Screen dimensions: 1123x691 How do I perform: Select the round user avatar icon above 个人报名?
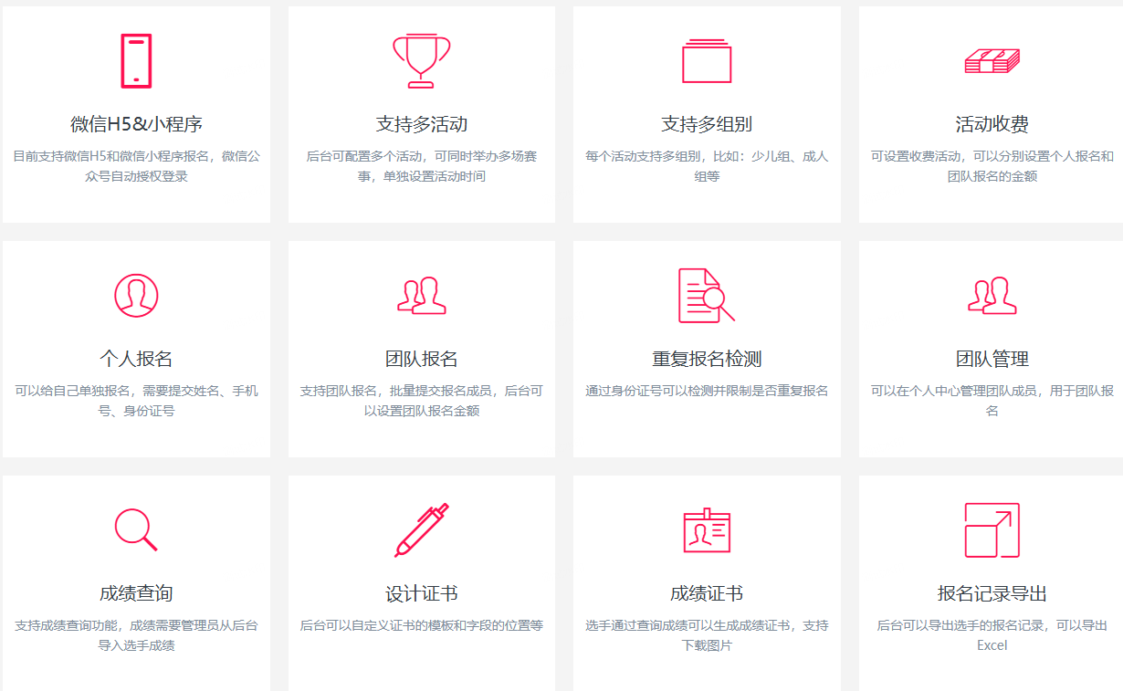coord(136,295)
